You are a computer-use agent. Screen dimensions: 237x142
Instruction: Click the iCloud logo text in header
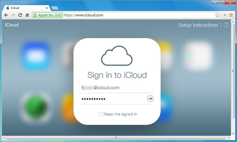pyautogui.click(x=12, y=25)
